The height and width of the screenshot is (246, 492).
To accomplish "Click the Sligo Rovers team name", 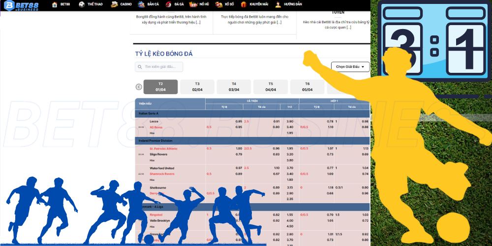I will (x=158, y=154).
